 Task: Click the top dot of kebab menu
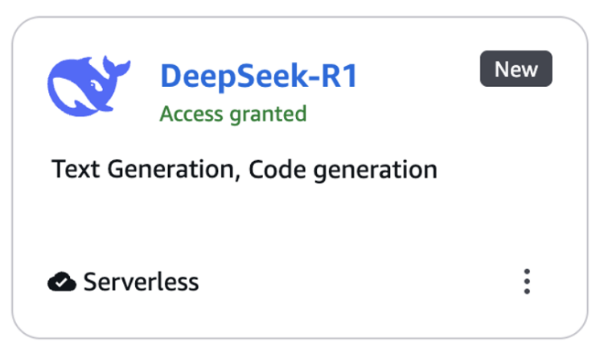click(527, 272)
